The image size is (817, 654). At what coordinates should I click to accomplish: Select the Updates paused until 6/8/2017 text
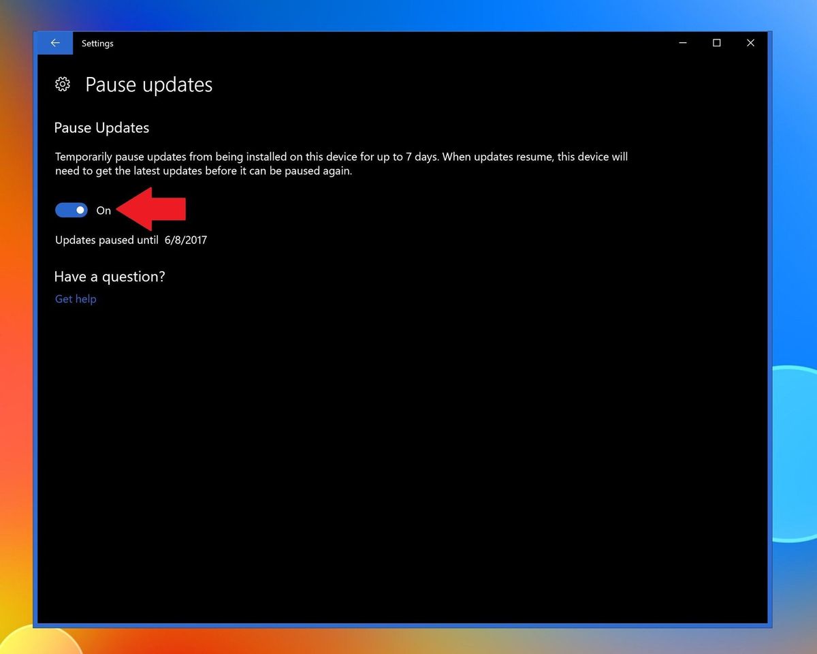point(131,240)
